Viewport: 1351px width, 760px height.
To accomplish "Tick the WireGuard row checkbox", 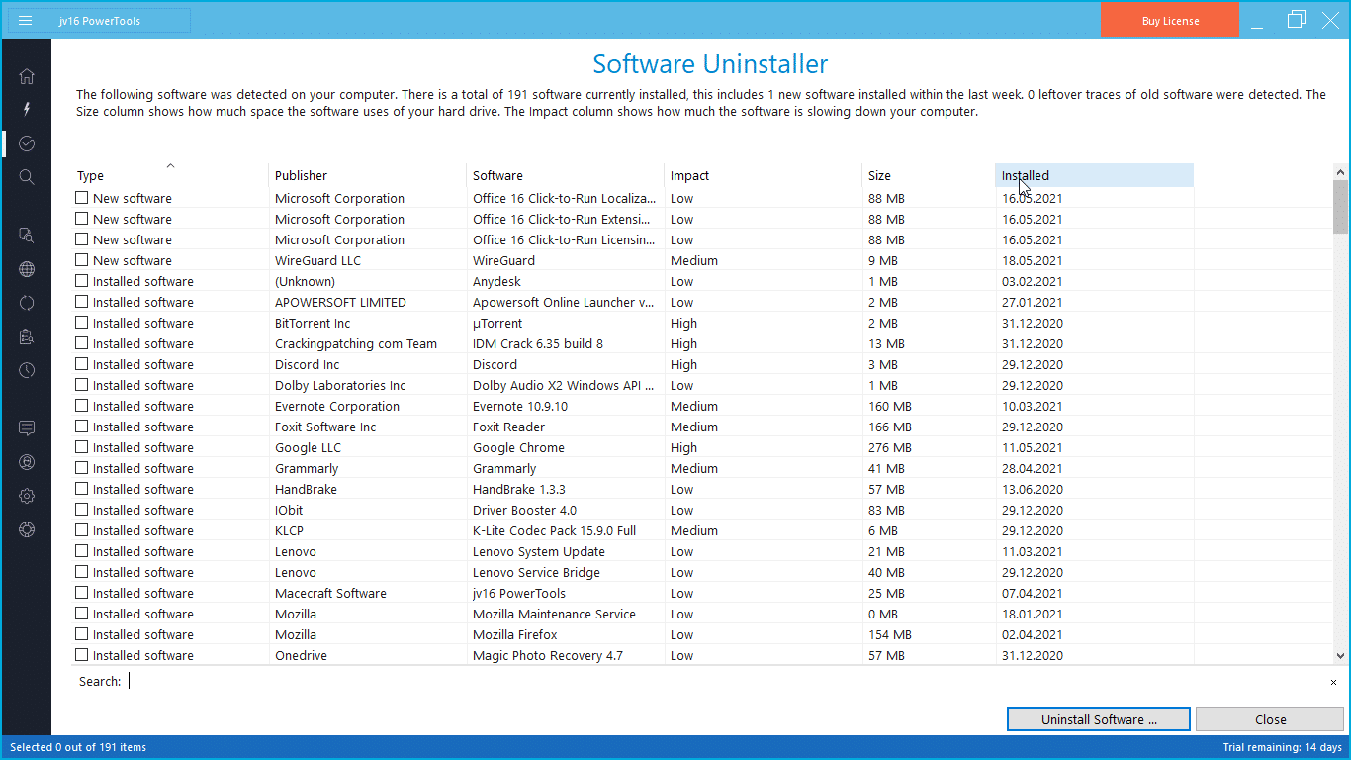I will tap(82, 260).
